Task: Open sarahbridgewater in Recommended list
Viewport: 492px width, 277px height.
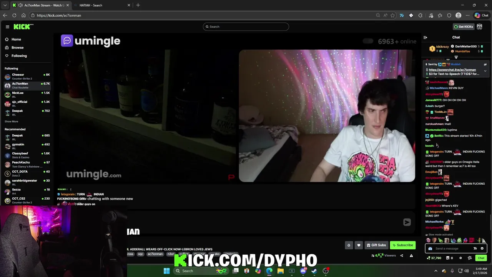Action: (x=27, y=182)
